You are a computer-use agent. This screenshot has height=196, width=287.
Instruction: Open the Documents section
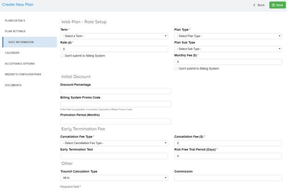click(x=13, y=85)
